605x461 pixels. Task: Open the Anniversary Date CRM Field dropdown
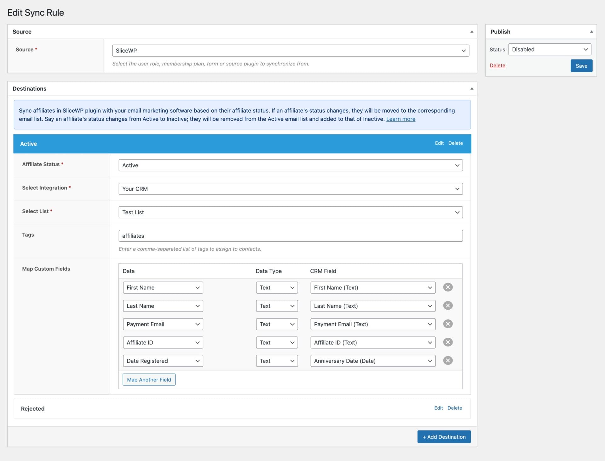[x=372, y=361]
